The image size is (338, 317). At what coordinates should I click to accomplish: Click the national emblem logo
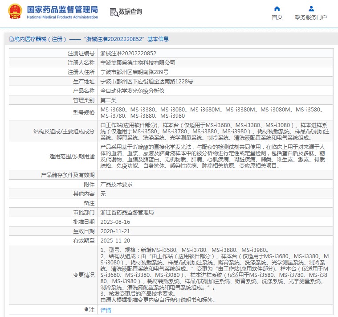pyautogui.click(x=15, y=11)
